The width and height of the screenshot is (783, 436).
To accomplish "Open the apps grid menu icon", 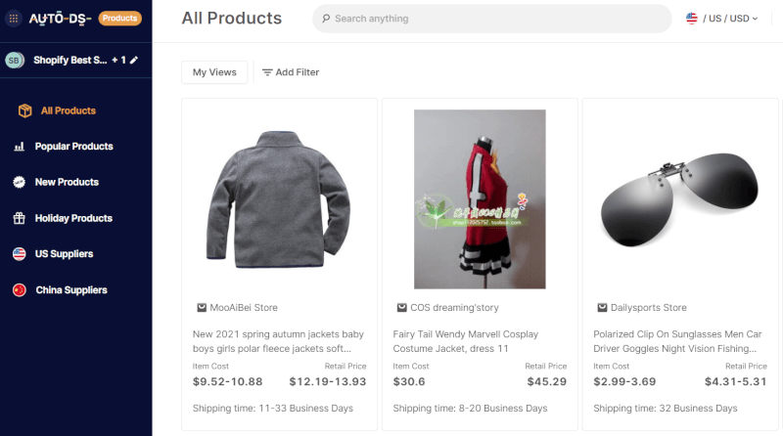I will 14,18.
